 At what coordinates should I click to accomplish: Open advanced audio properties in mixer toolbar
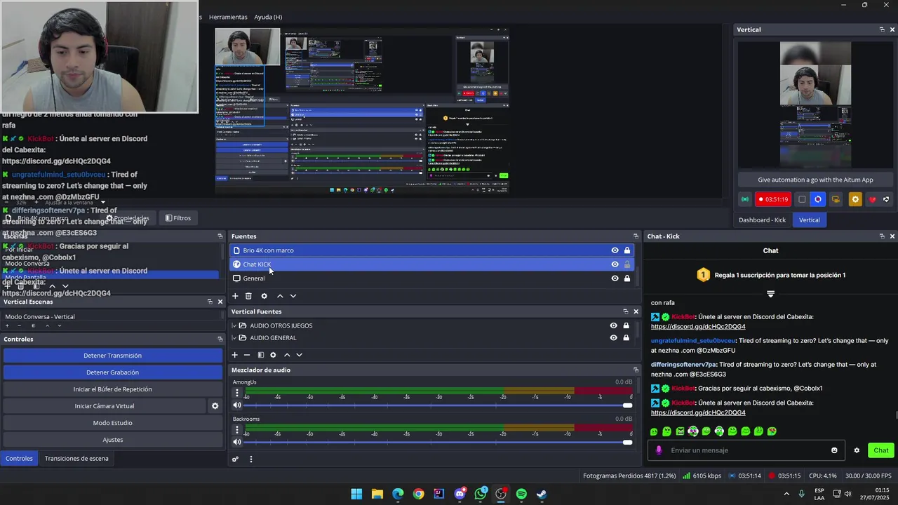pyautogui.click(x=236, y=459)
